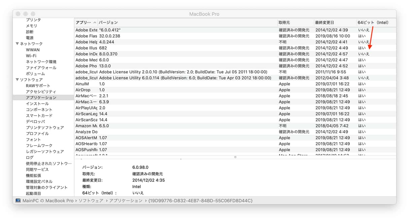Open プロファイル in the sidebar
Image resolution: width=409 pixels, height=220 pixels.
click(37, 133)
